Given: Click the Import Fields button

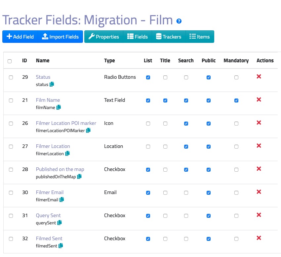Looking at the screenshot, I should click(x=60, y=37).
